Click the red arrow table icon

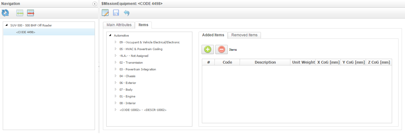[31, 13]
